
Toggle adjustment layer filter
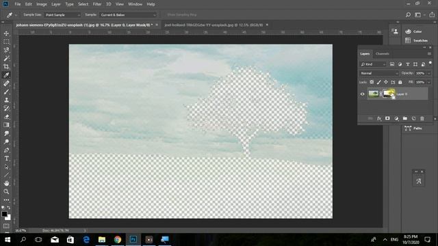(x=400, y=64)
